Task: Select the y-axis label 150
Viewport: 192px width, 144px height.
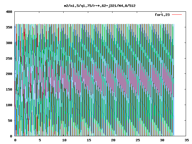Action: click(x=9, y=89)
